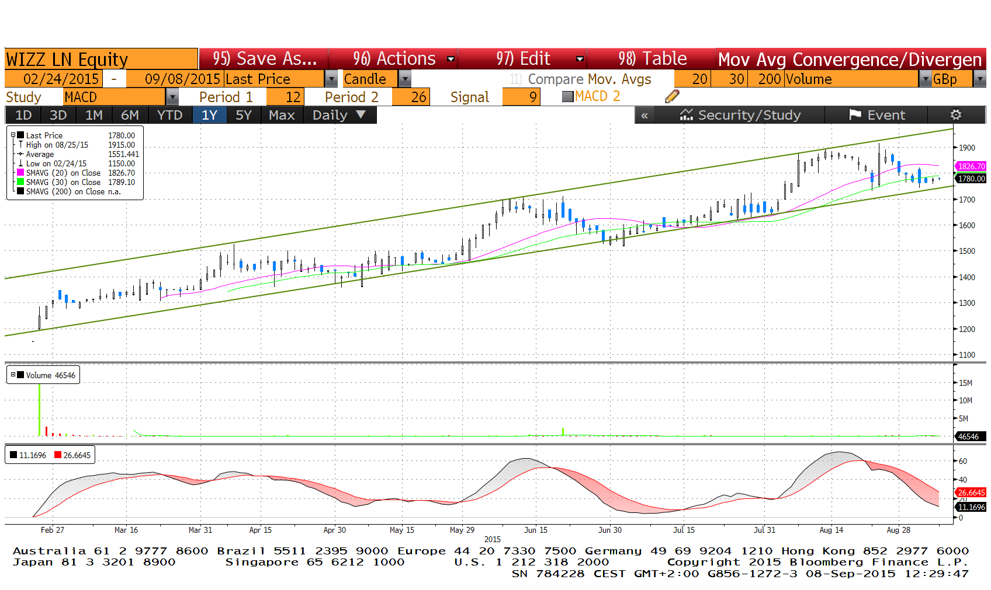
Task: Click the Aug 14 date axis label
Action: (831, 530)
